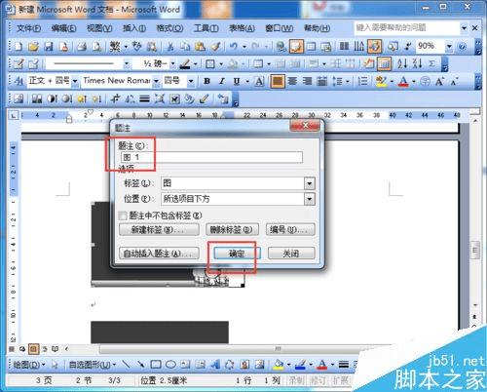This screenshot has width=487, height=392.
Task: Click the Print icon in the toolbar
Action: 82,47
